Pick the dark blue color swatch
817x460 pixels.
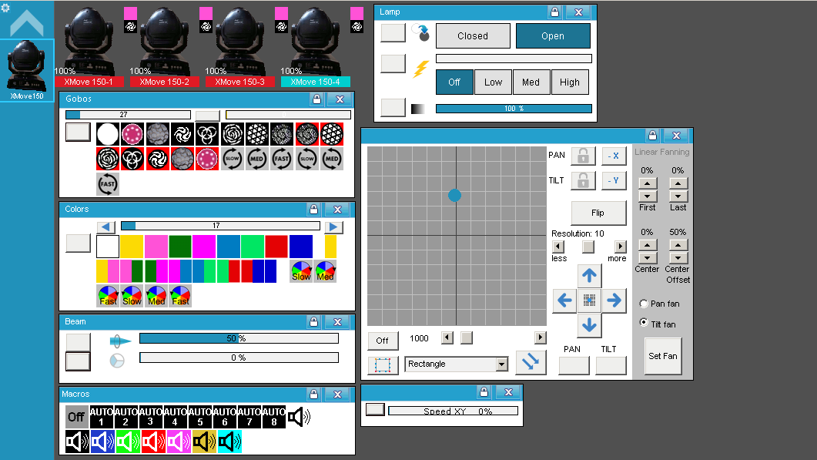point(300,247)
